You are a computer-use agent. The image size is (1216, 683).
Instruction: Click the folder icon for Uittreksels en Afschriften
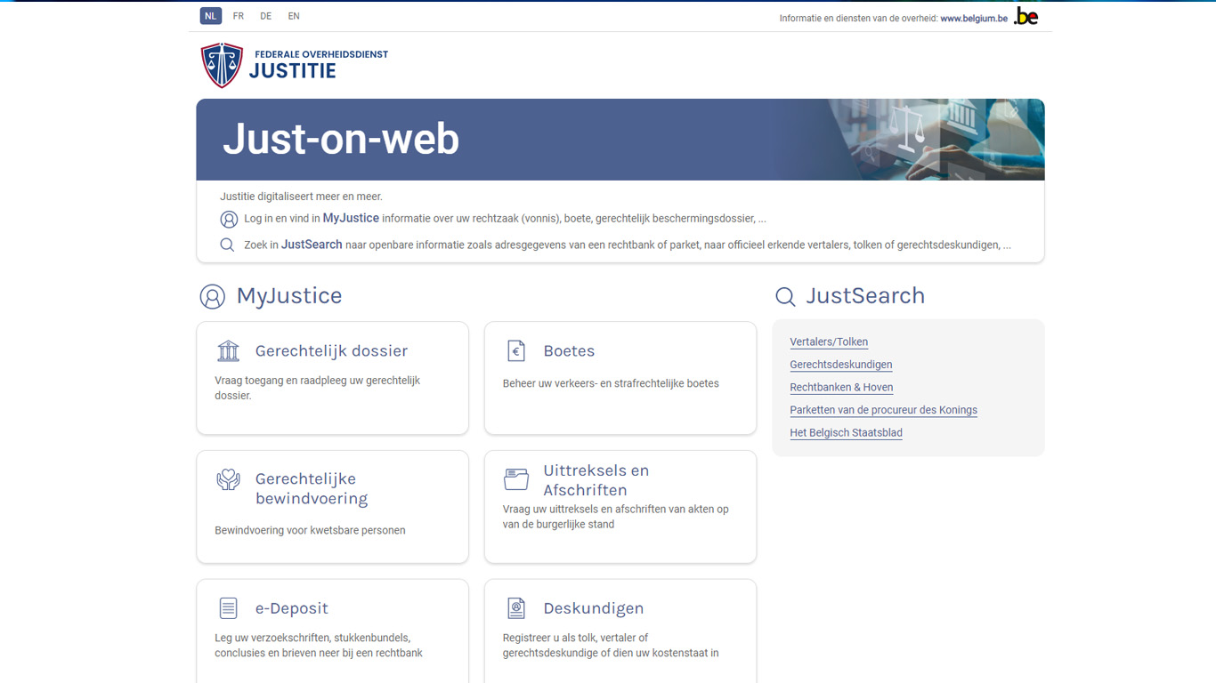point(516,479)
